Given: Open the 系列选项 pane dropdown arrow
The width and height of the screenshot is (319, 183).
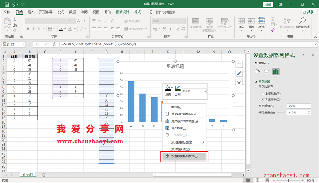Looking at the screenshot, I should [x=269, y=63].
